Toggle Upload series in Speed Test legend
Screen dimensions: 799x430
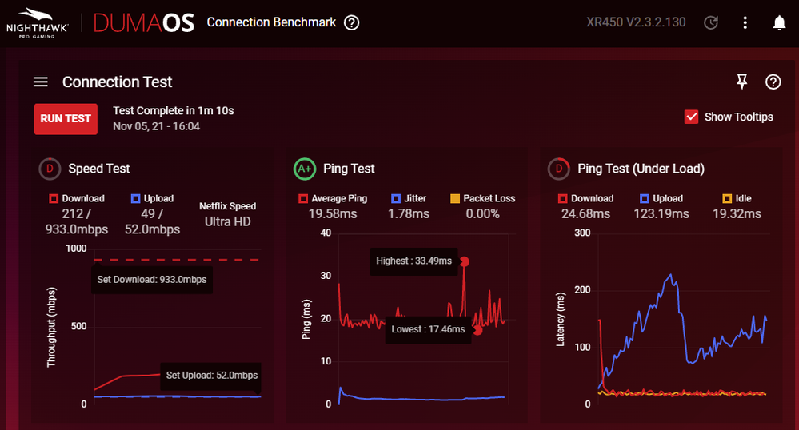click(x=135, y=198)
